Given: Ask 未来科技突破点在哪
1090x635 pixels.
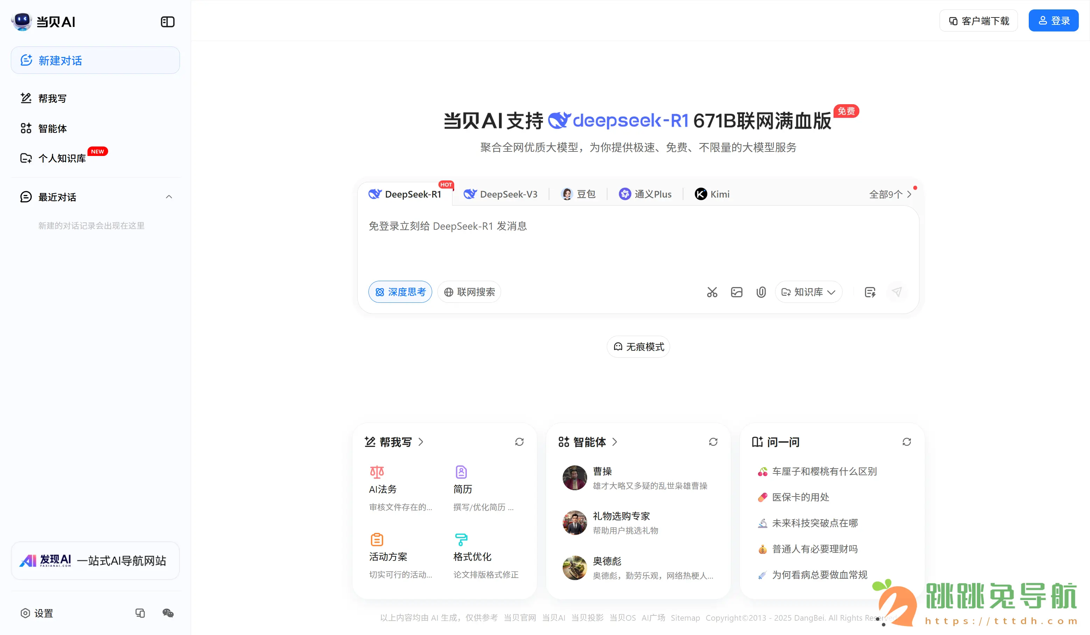Looking at the screenshot, I should (x=808, y=523).
